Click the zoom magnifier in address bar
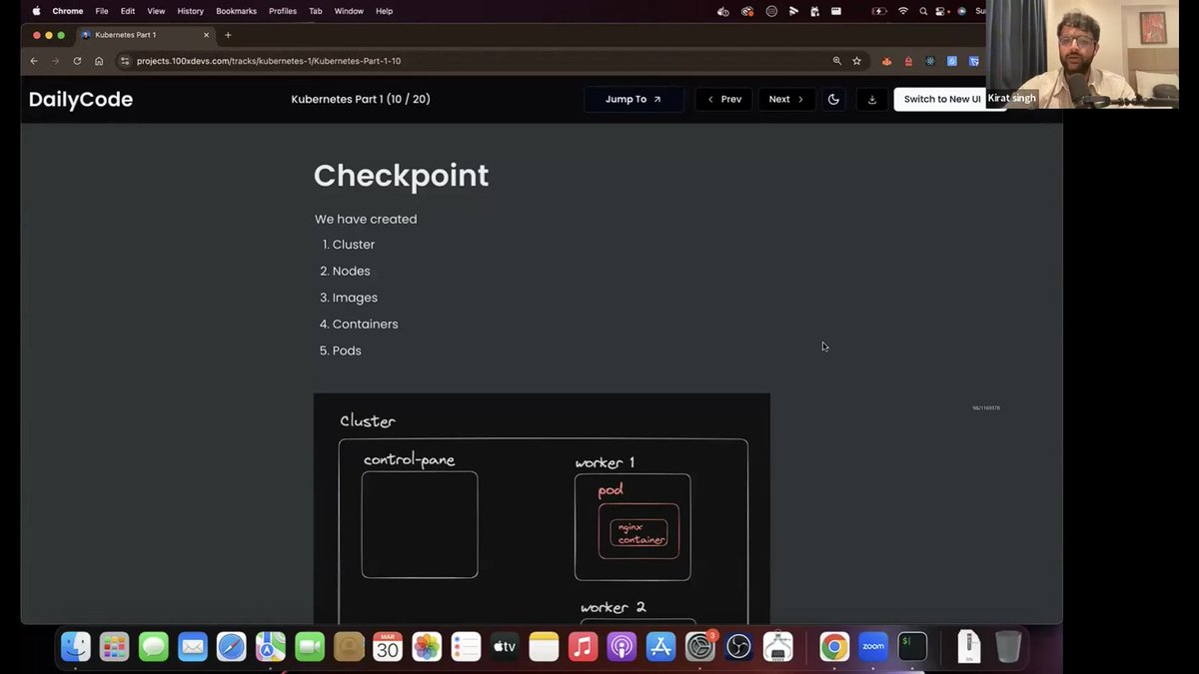 pyautogui.click(x=837, y=61)
